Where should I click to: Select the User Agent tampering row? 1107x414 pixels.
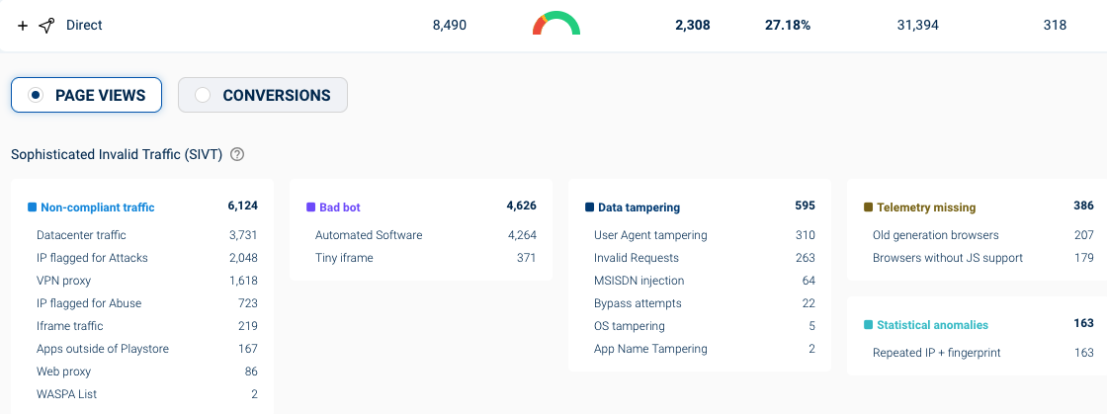tap(705, 235)
